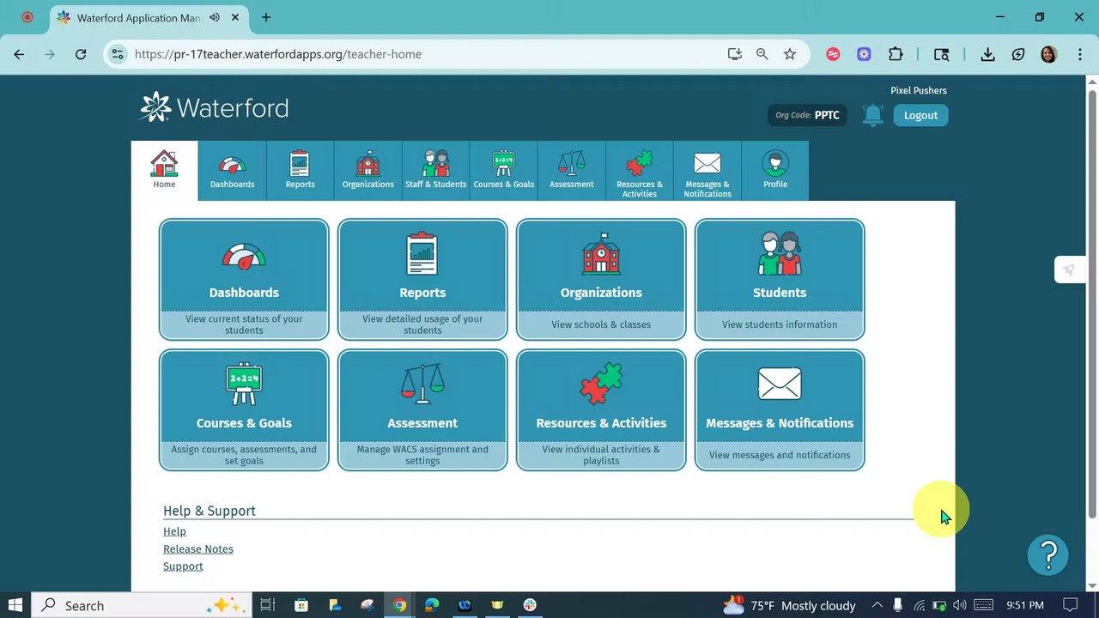This screenshot has width=1099, height=618.
Task: Click 'Assign courses, assessments, and set goals' text
Action: click(244, 455)
